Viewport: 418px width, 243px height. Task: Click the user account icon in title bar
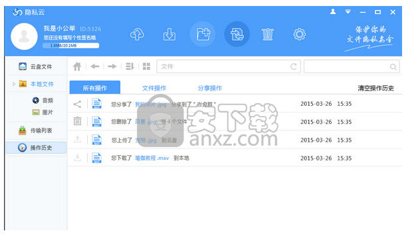click(333, 12)
